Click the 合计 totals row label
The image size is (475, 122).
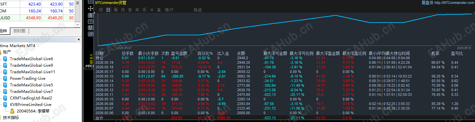point(99,117)
